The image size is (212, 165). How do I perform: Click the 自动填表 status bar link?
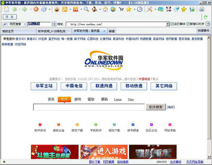tap(123, 162)
